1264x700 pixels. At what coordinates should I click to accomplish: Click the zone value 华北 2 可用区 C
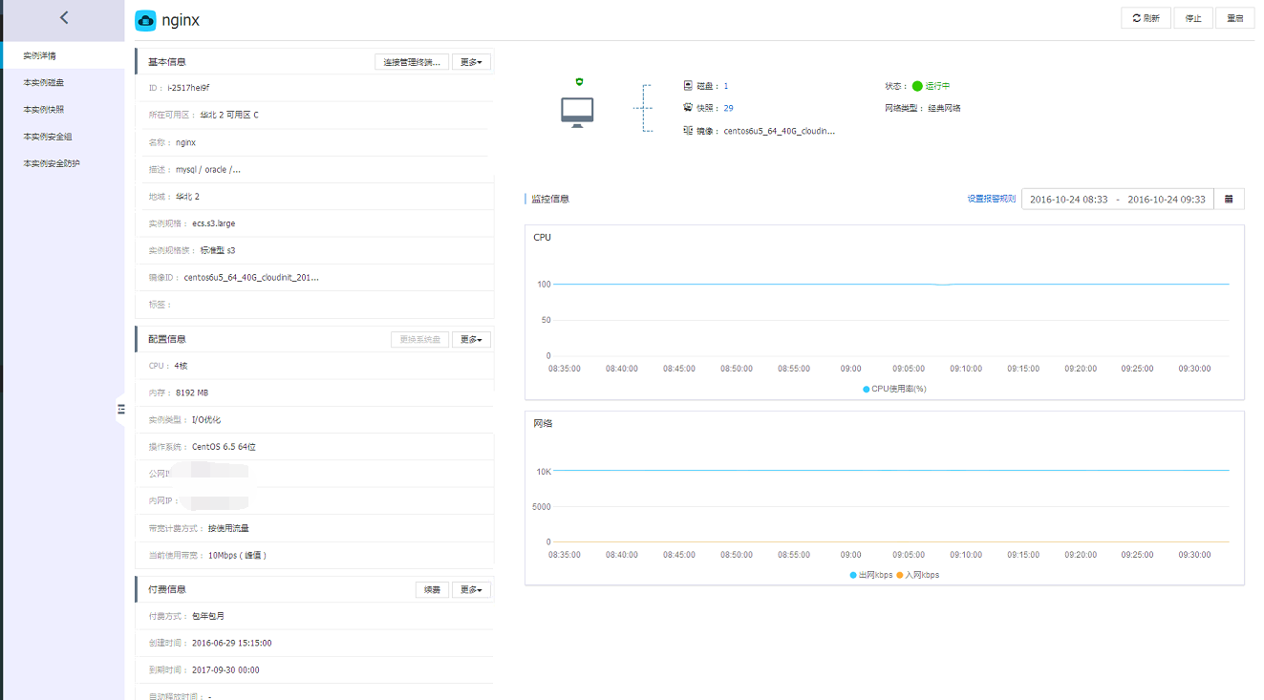coord(229,115)
